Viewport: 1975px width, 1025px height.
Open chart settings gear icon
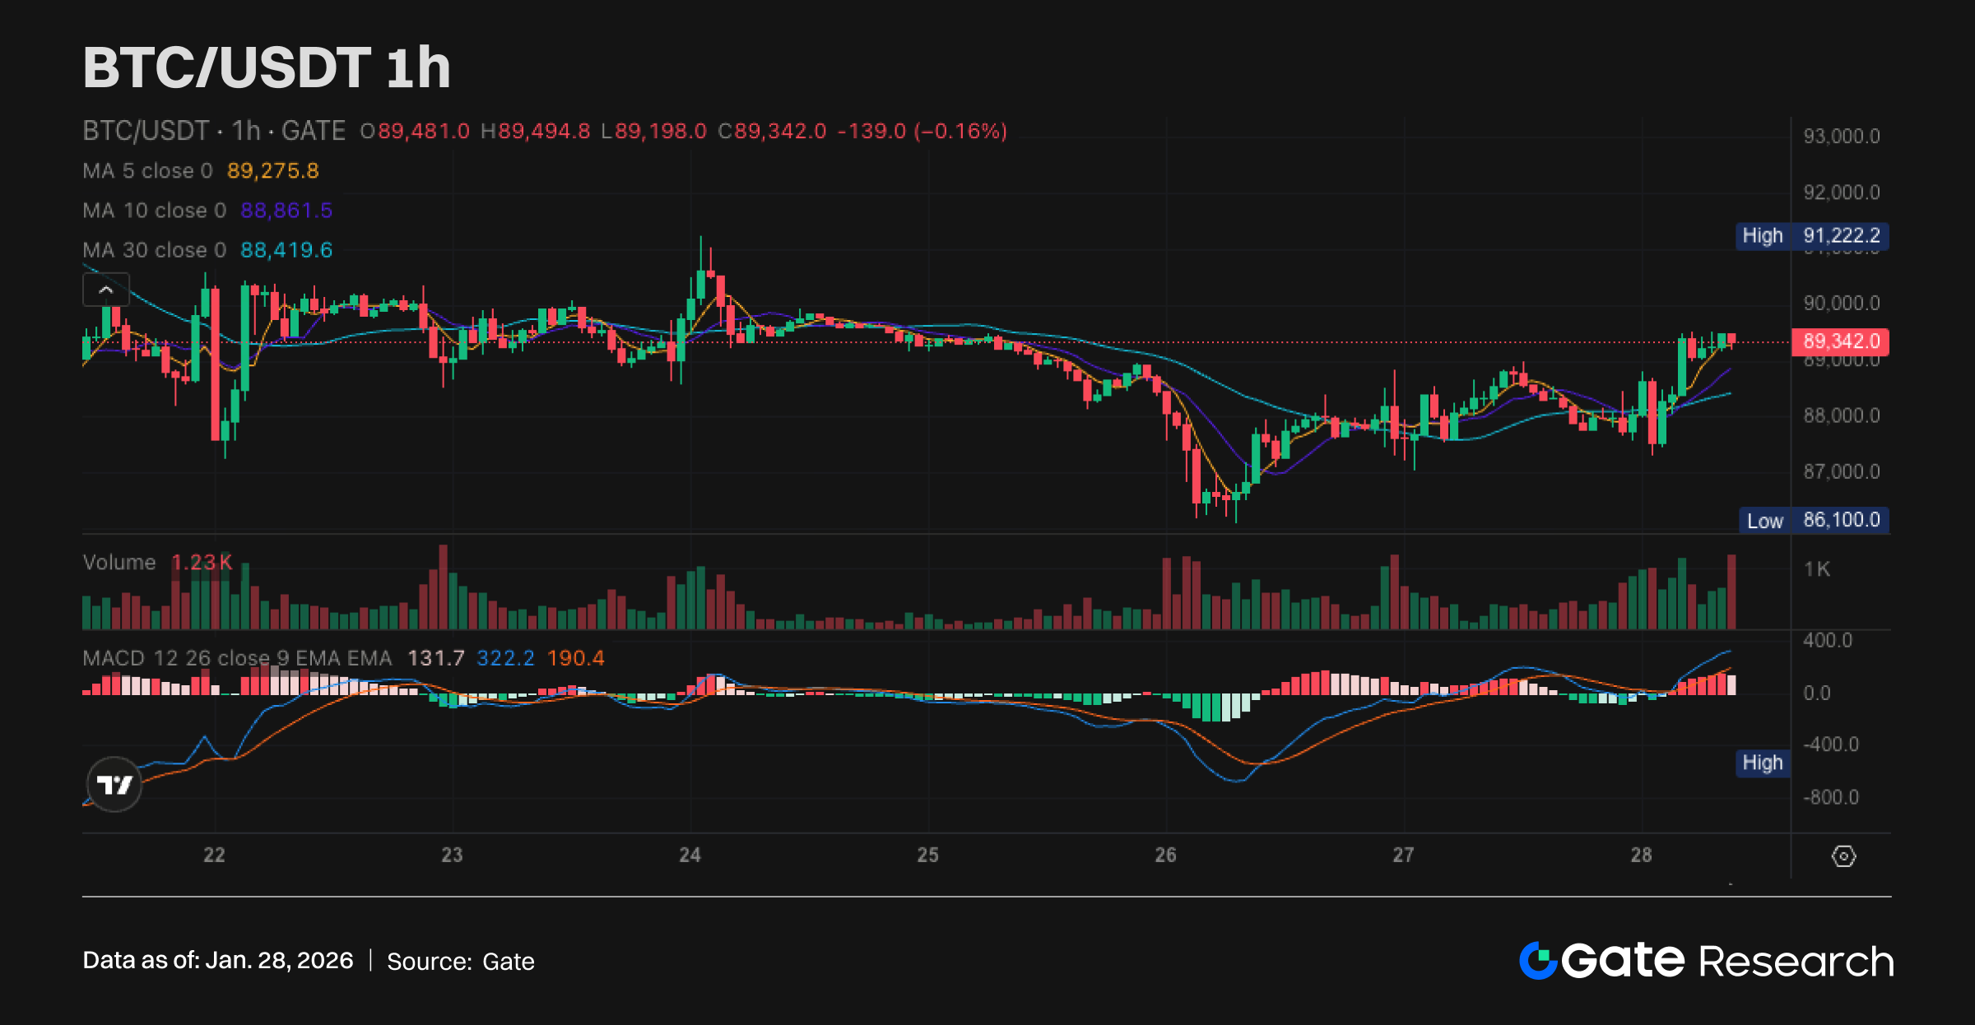1843,856
